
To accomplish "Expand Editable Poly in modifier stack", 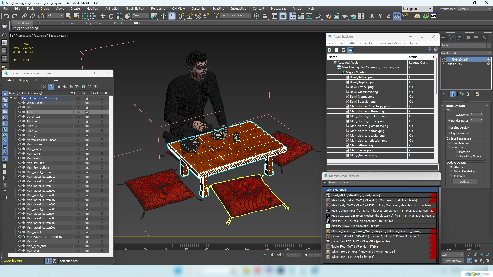I will coord(443,64).
